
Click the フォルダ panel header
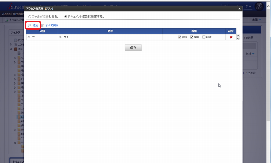click(x=16, y=32)
